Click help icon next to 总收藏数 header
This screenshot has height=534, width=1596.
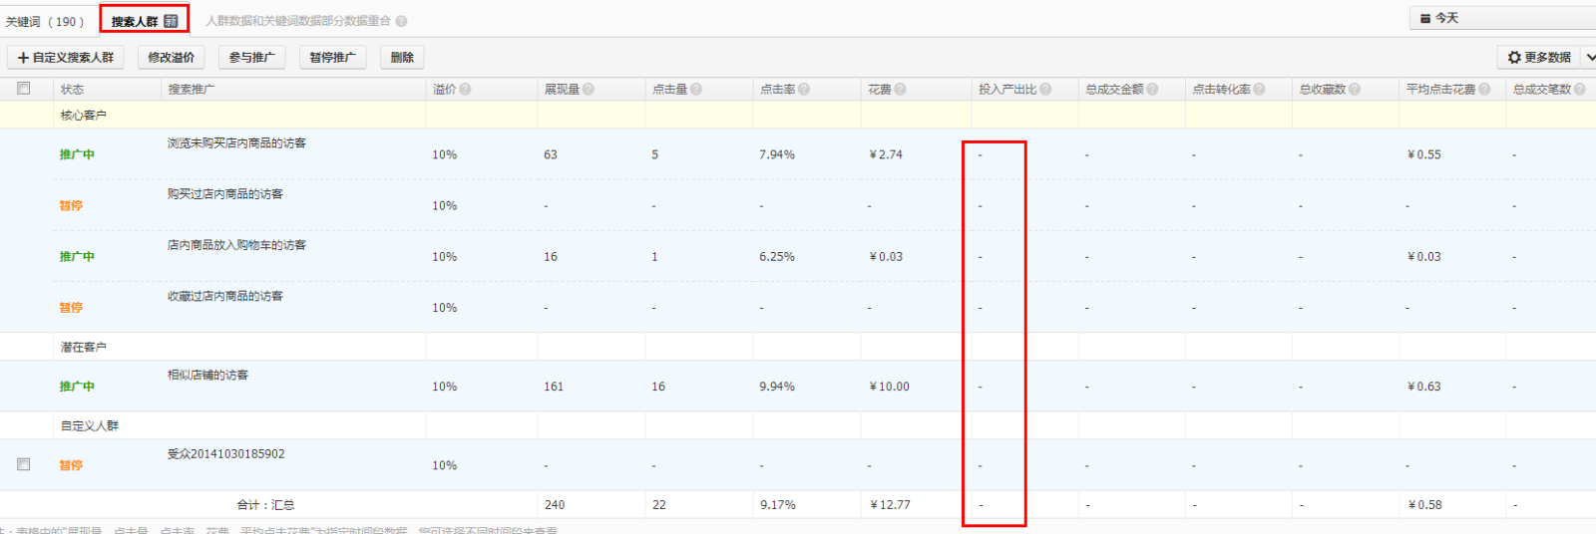pos(1355,90)
